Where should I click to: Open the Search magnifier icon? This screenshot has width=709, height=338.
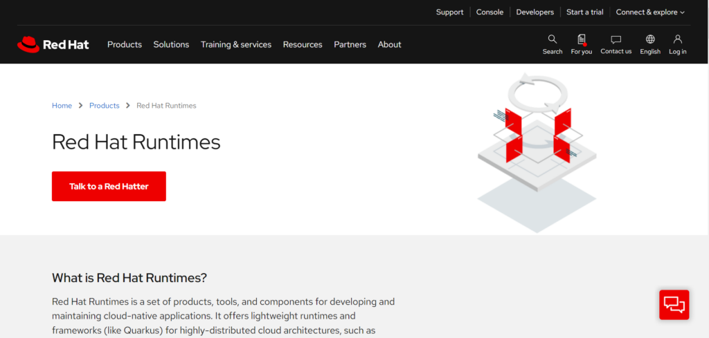pos(552,39)
